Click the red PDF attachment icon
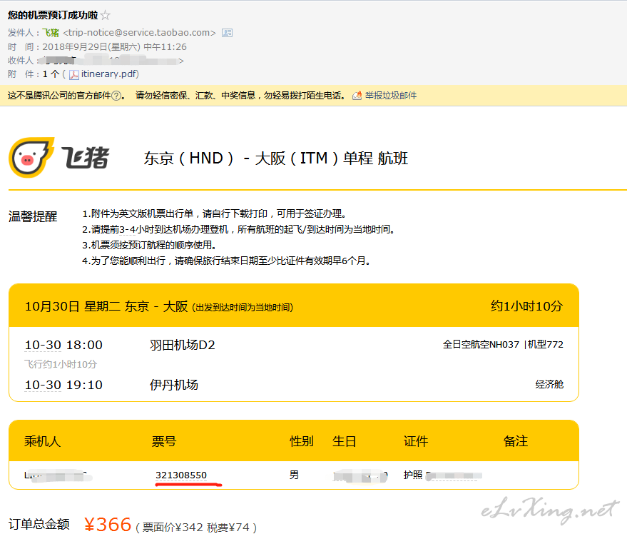 click(x=74, y=74)
